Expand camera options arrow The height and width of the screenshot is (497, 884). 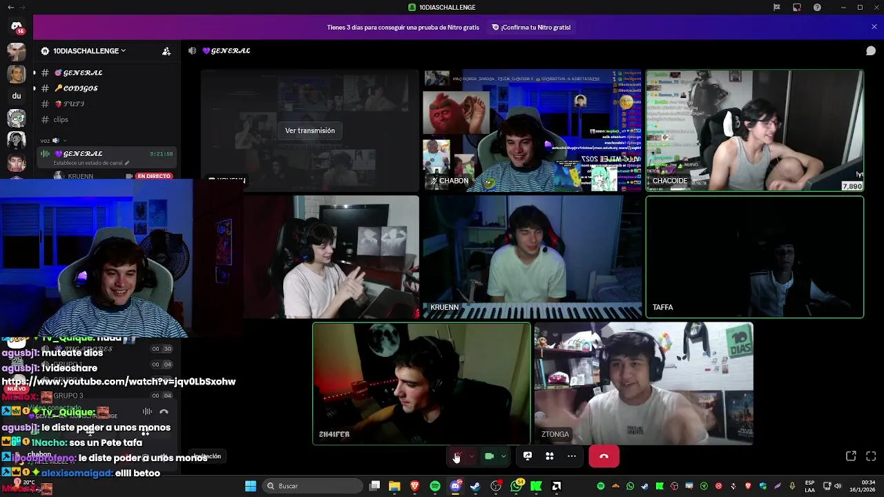tap(503, 456)
